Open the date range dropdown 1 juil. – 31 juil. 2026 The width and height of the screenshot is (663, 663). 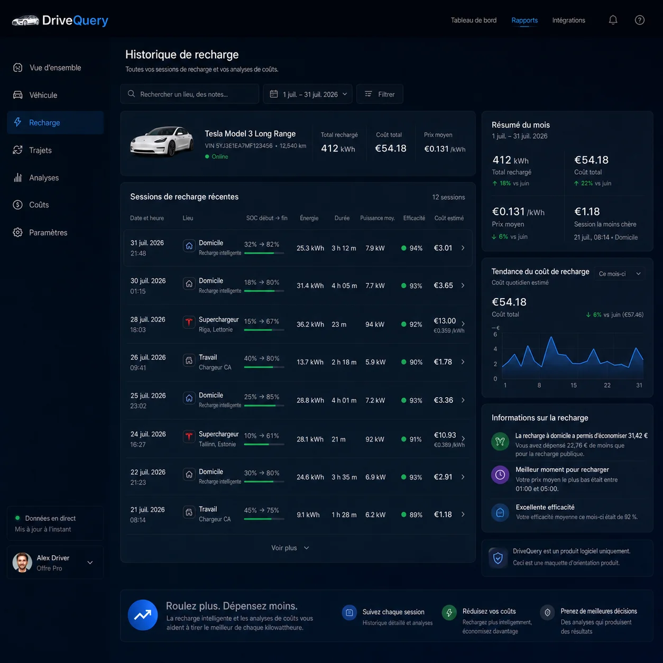(308, 94)
